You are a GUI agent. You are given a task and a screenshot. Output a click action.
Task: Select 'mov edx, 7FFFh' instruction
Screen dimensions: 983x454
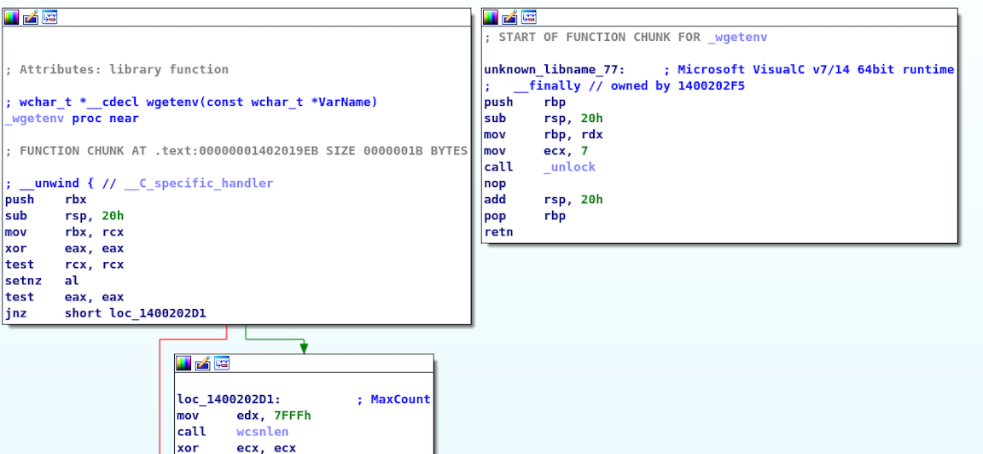coord(244,416)
